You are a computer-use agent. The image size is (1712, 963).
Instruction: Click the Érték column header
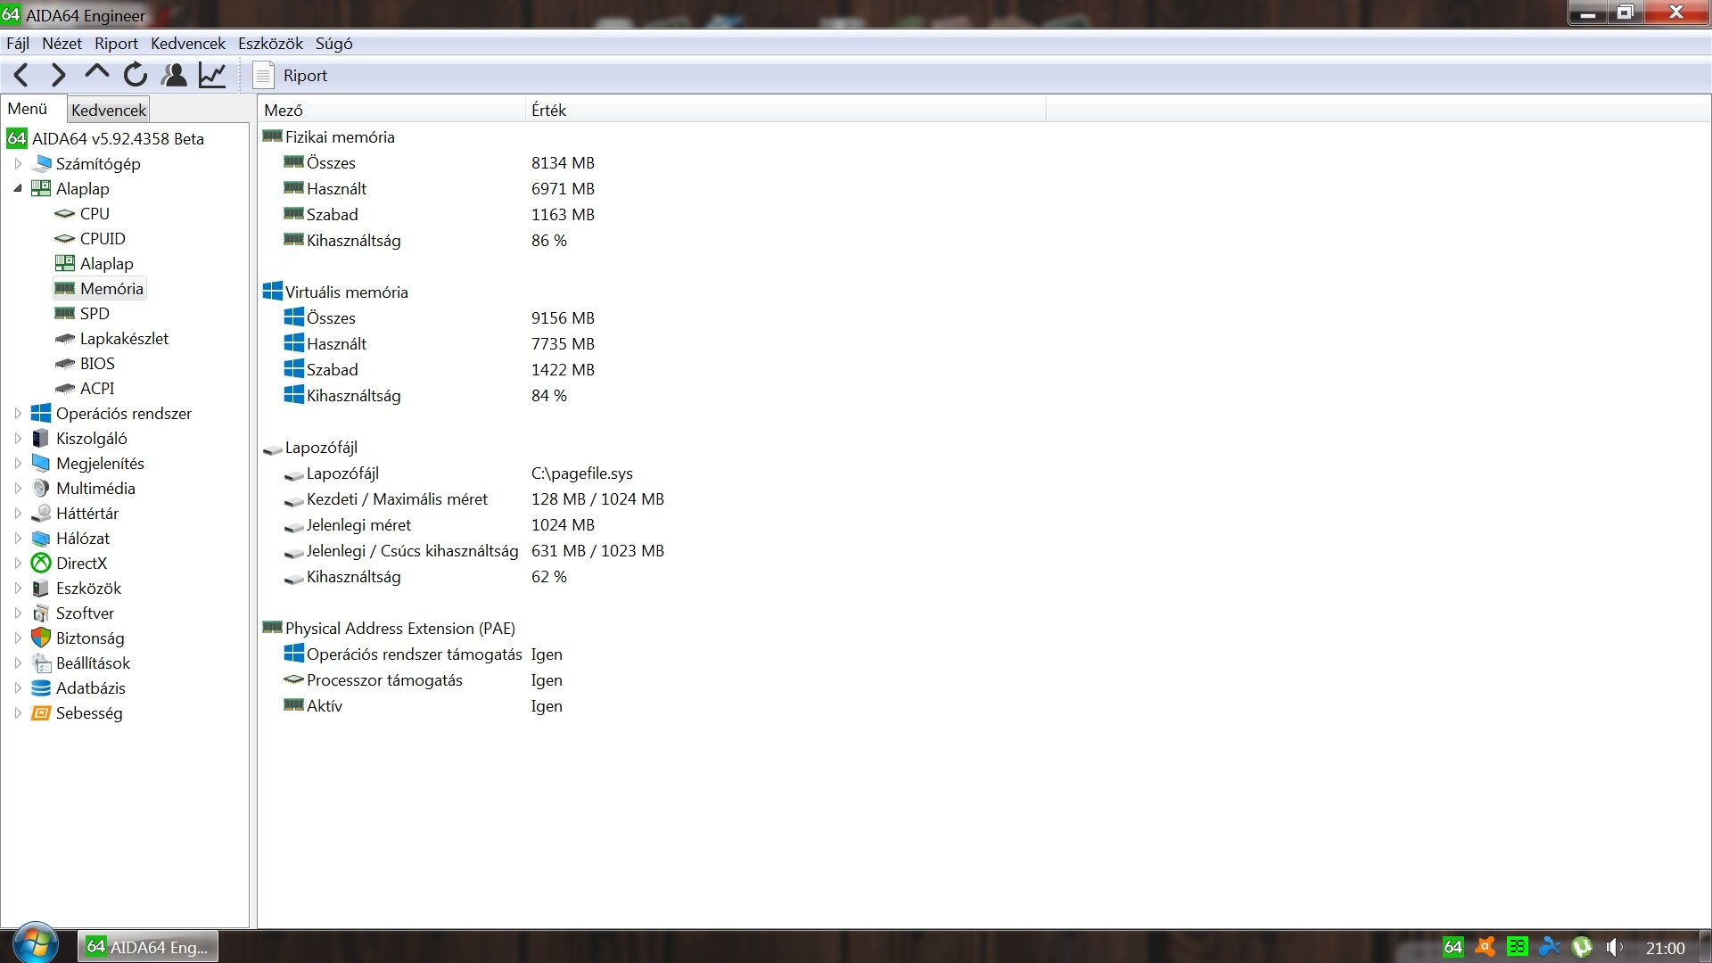(x=549, y=111)
